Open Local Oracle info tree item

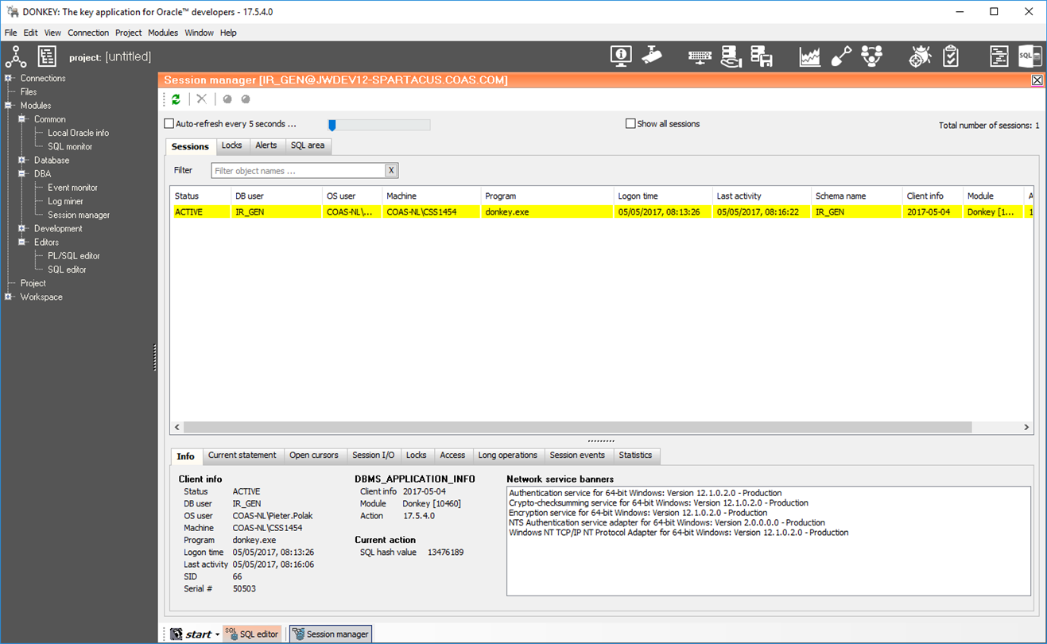tap(78, 133)
